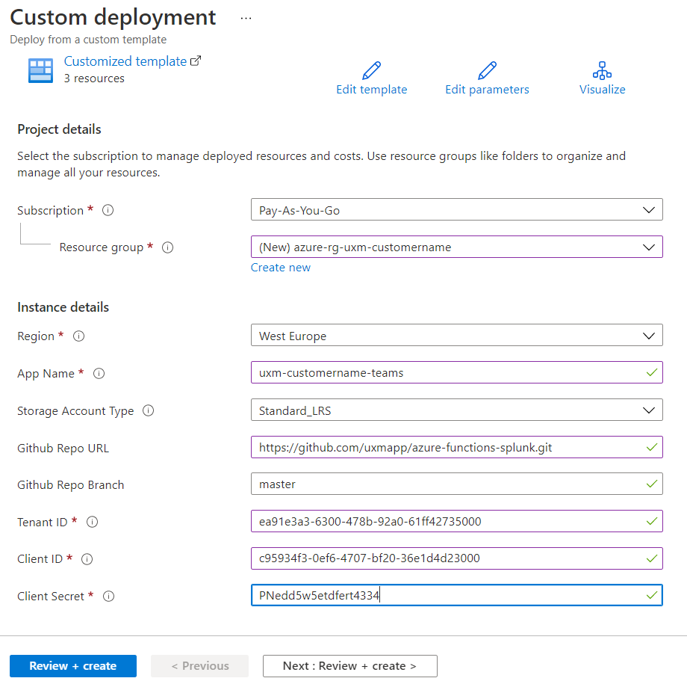Screen dimensions: 687x687
Task: Click the Client Secret info icon
Action: pos(108,597)
